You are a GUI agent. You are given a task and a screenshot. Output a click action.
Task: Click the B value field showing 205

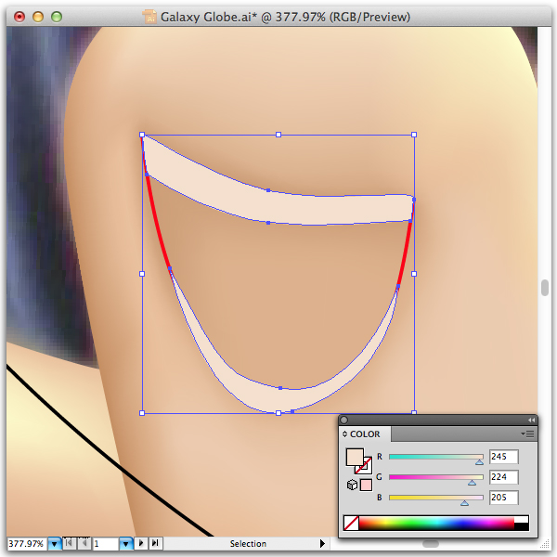tap(504, 498)
